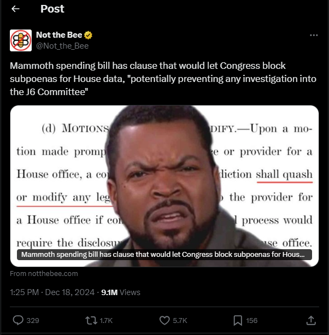Open the three-dot more options menu
The width and height of the screenshot is (329, 335).
314,36
